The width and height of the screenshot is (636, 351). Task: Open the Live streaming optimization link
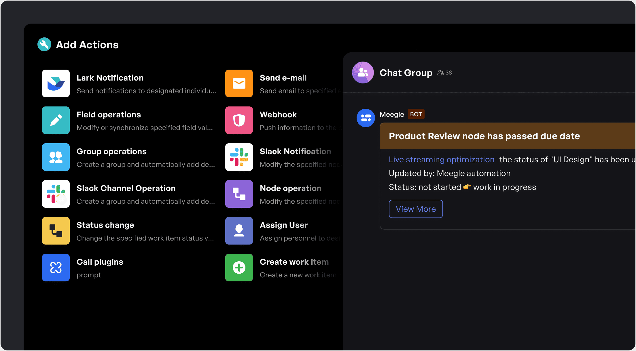(x=441, y=159)
